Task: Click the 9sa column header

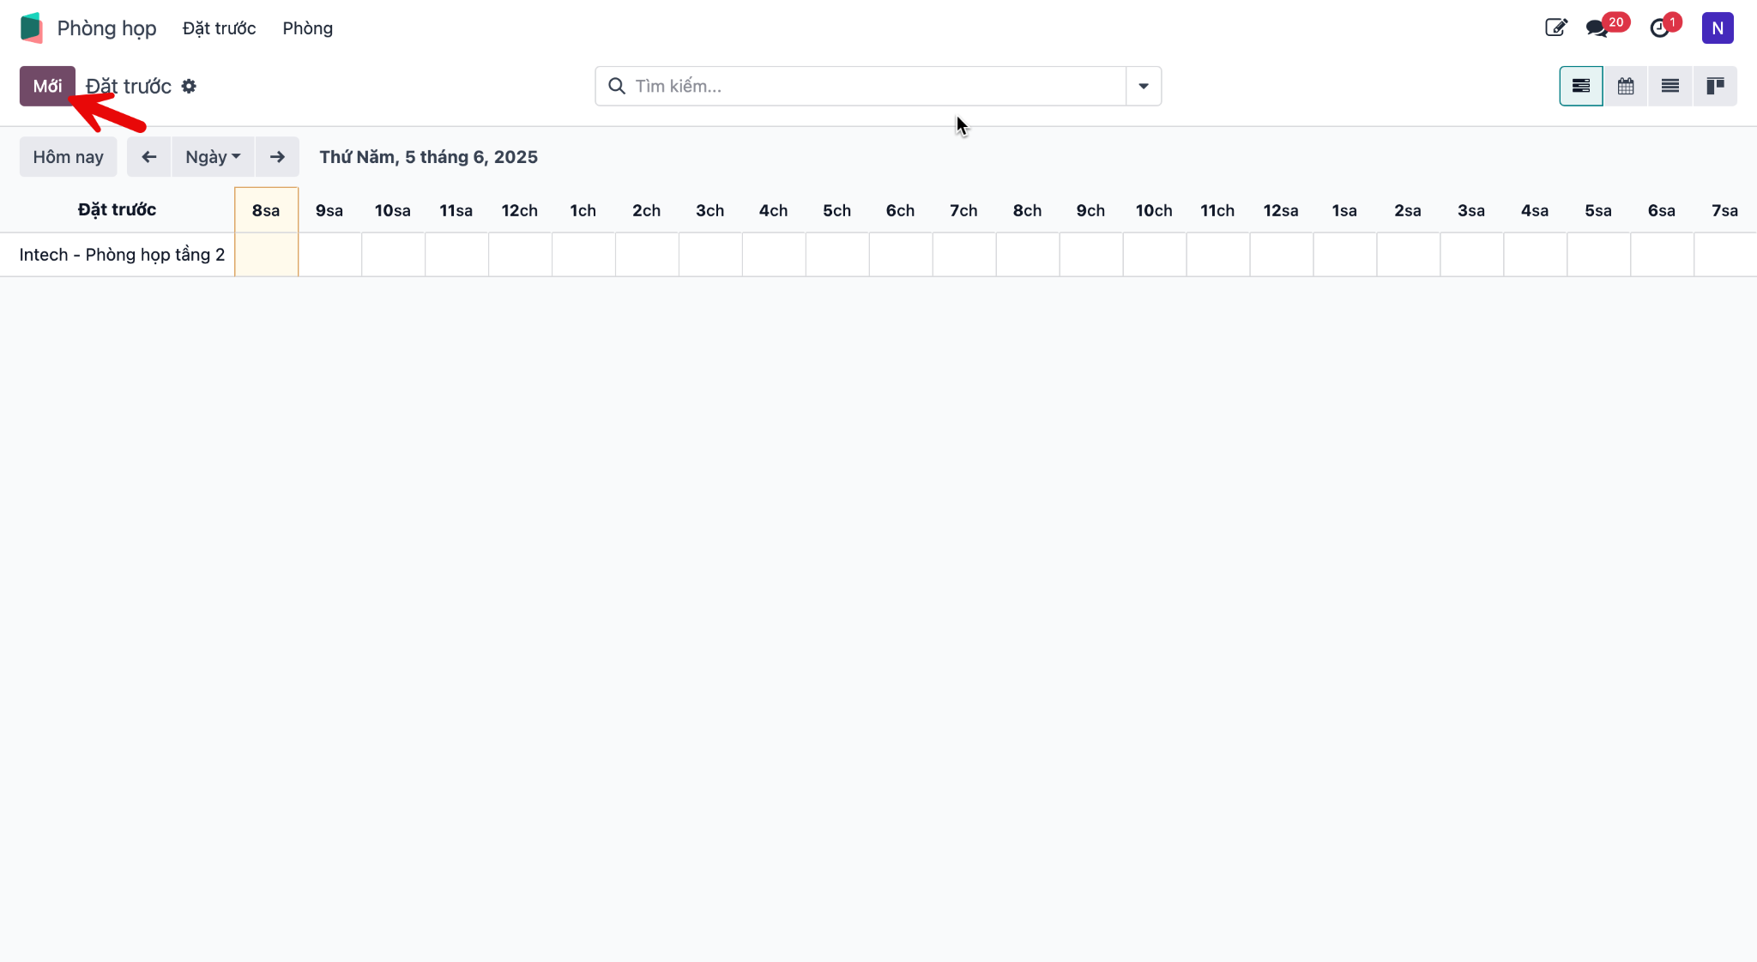Action: click(x=329, y=210)
